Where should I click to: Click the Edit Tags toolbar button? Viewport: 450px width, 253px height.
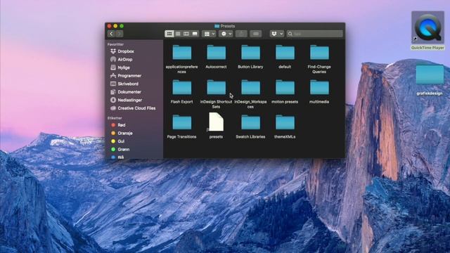(256, 34)
